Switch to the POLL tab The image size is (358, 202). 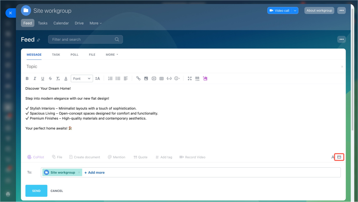[74, 54]
